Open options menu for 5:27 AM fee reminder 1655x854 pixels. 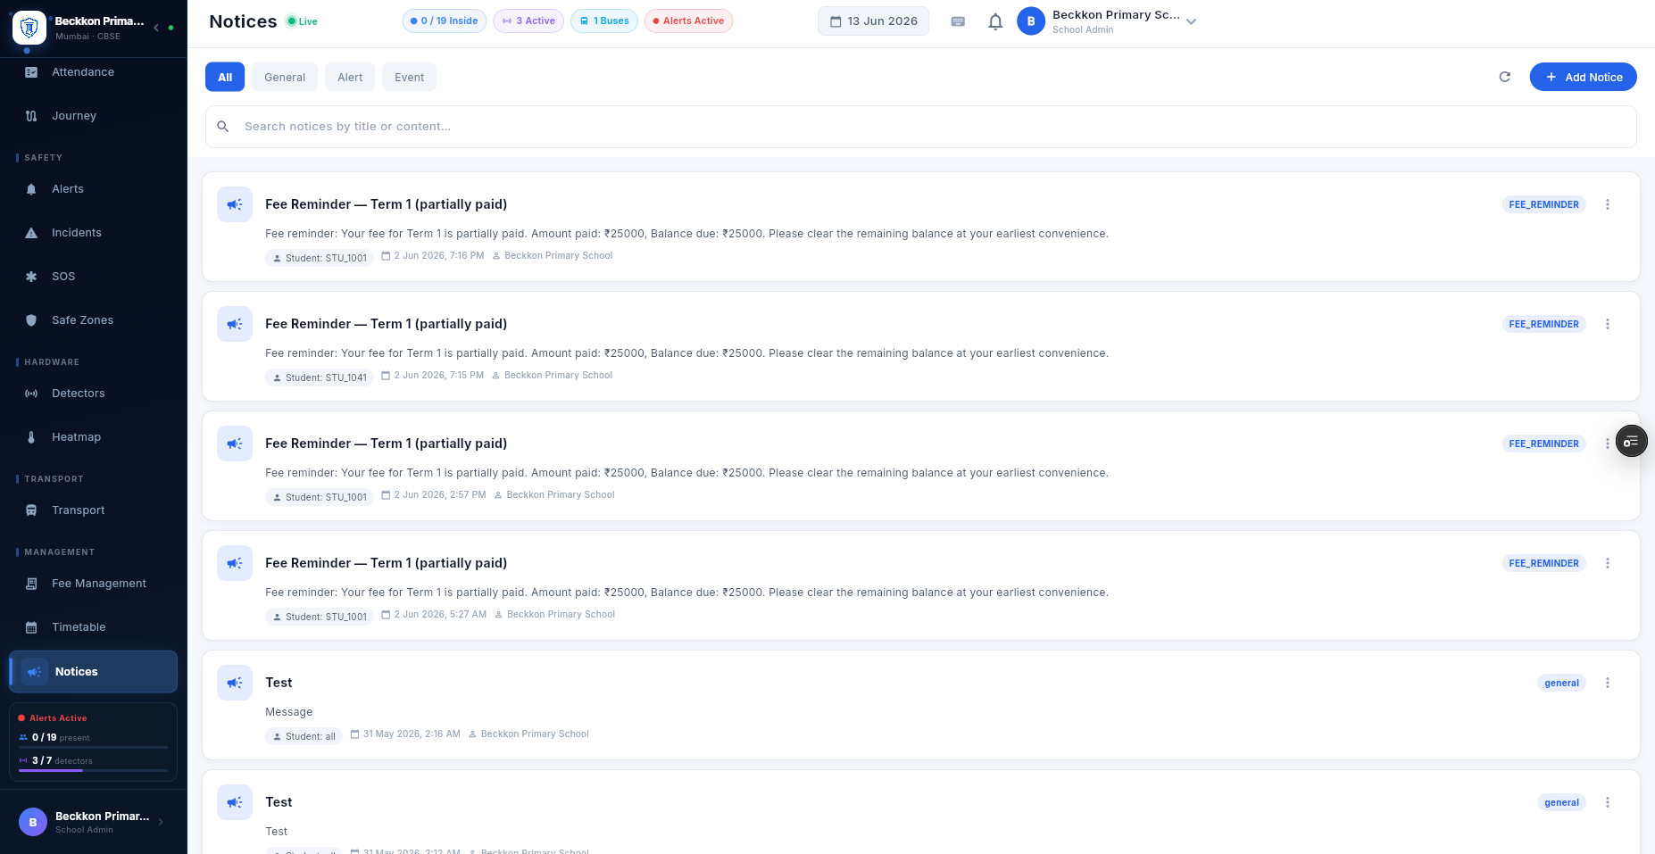[x=1608, y=563]
